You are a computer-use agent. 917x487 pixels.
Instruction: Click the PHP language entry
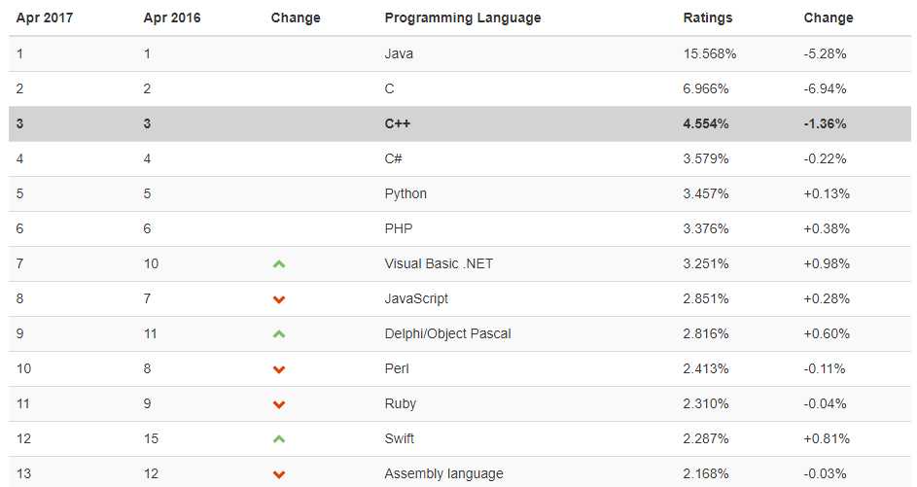[x=400, y=228]
